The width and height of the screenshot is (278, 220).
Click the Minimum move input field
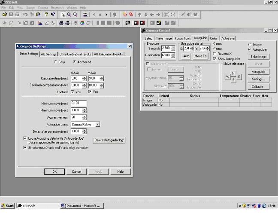(79, 104)
